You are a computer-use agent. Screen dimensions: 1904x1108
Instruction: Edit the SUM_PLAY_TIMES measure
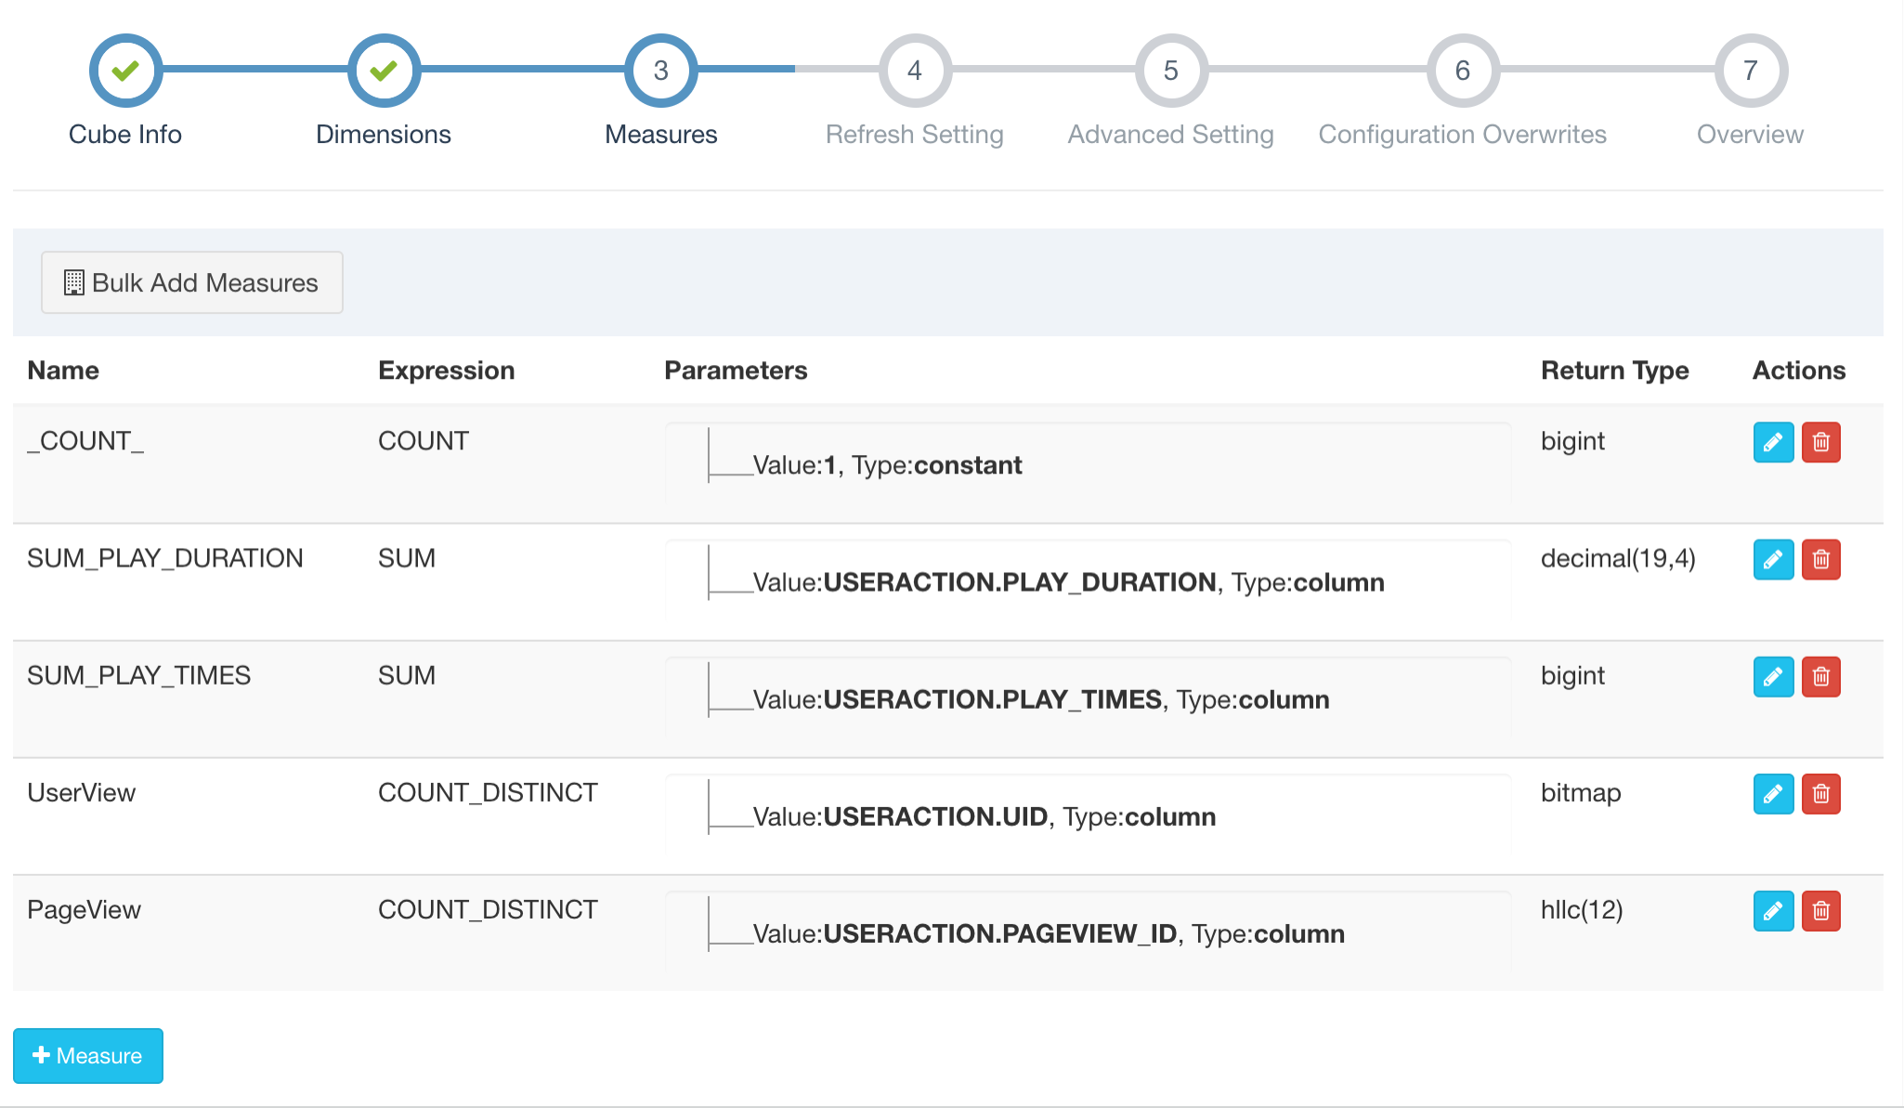pos(1772,676)
